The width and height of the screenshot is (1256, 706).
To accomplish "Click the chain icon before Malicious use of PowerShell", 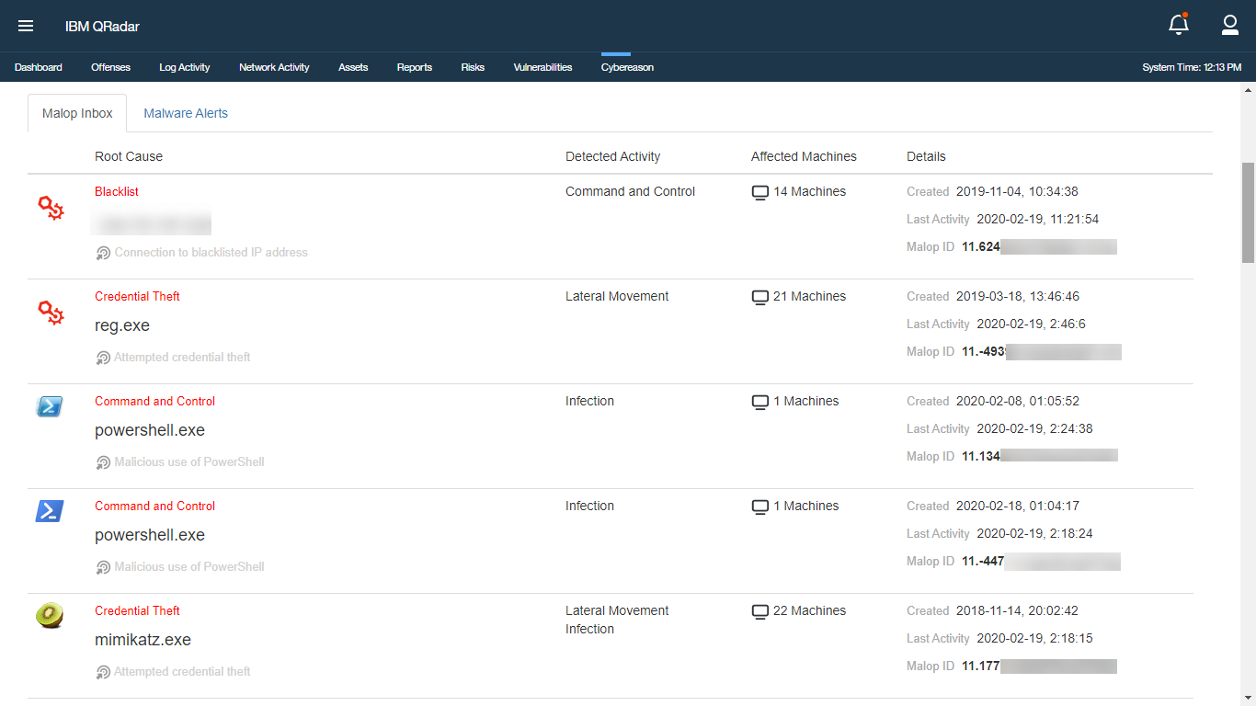I will coord(102,461).
